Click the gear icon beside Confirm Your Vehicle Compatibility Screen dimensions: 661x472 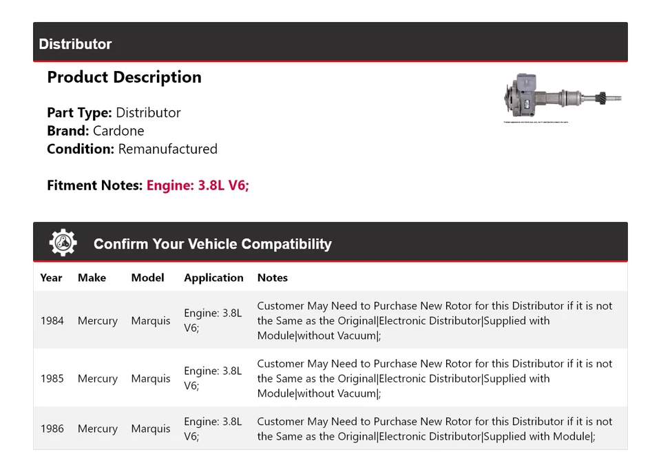coord(63,243)
